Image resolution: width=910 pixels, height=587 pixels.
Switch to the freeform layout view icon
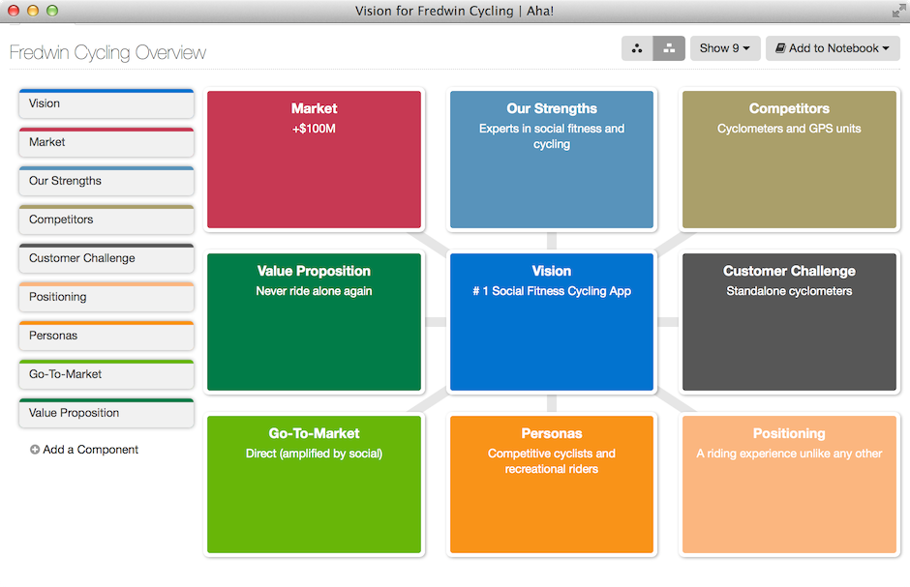636,47
